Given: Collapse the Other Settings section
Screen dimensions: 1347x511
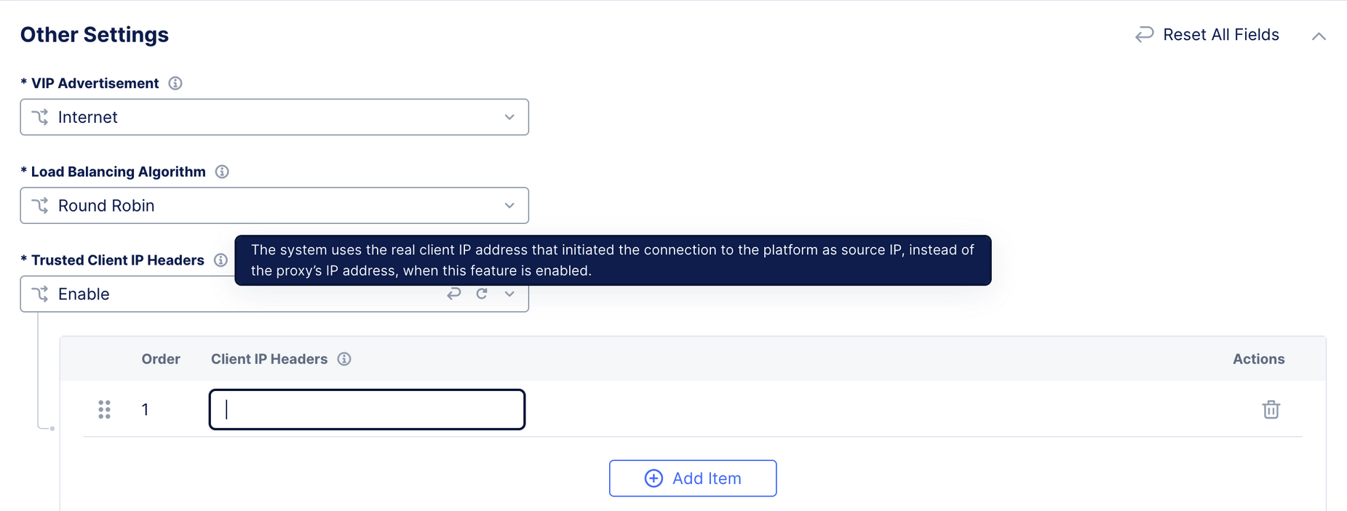Looking at the screenshot, I should point(1319,36).
